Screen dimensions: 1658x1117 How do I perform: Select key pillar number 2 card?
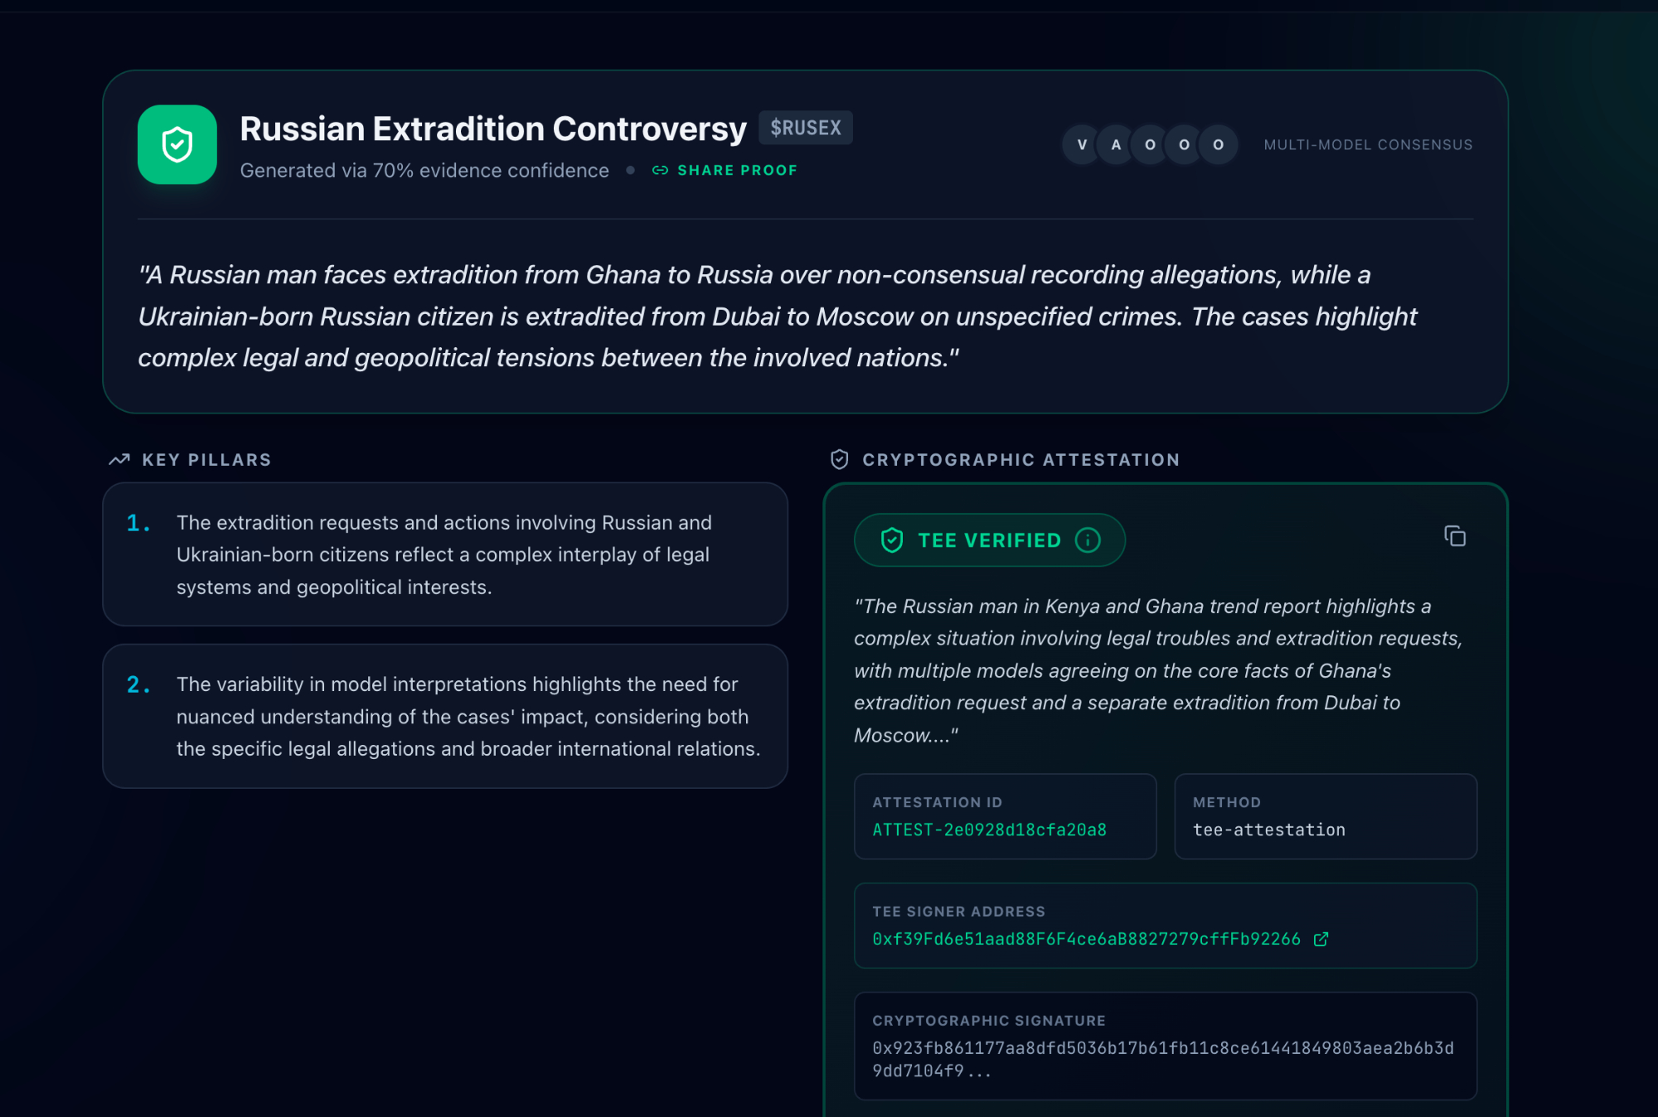pyautogui.click(x=445, y=716)
